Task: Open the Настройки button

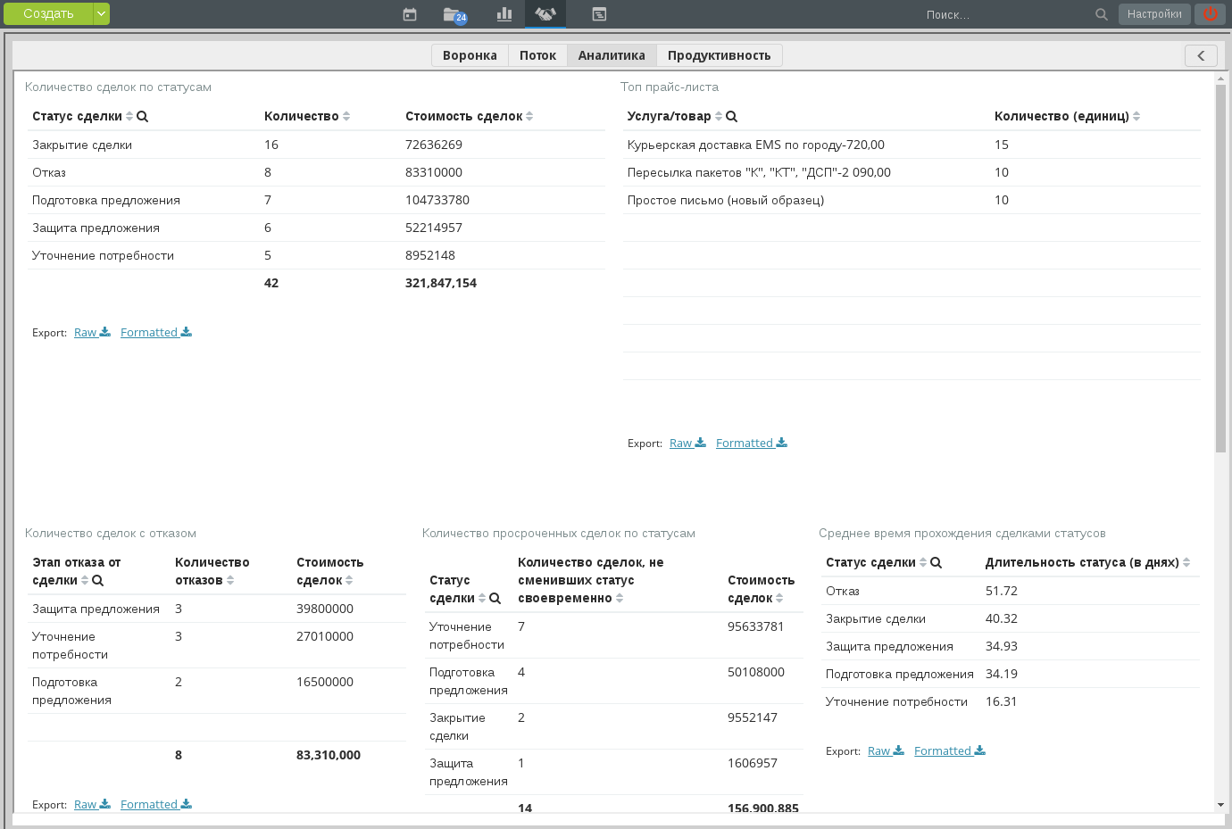Action: [1154, 13]
